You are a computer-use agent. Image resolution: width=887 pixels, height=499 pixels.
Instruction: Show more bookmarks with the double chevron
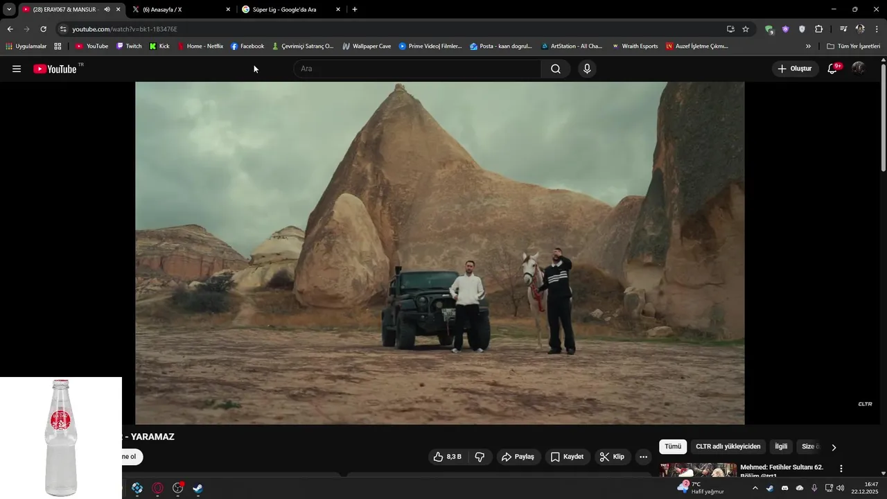point(808,46)
